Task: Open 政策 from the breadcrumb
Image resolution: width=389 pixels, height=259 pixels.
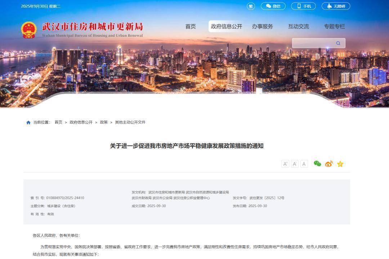Action: (x=103, y=122)
